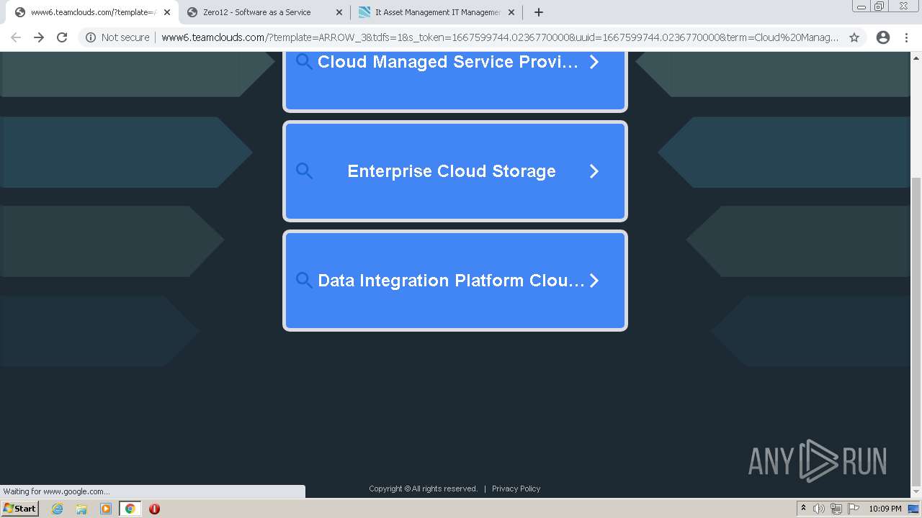
Task: Click chevron on Data Integration Platform card
Action: (594, 281)
